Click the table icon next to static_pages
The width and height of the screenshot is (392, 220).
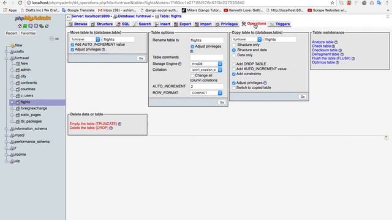coord(18,115)
